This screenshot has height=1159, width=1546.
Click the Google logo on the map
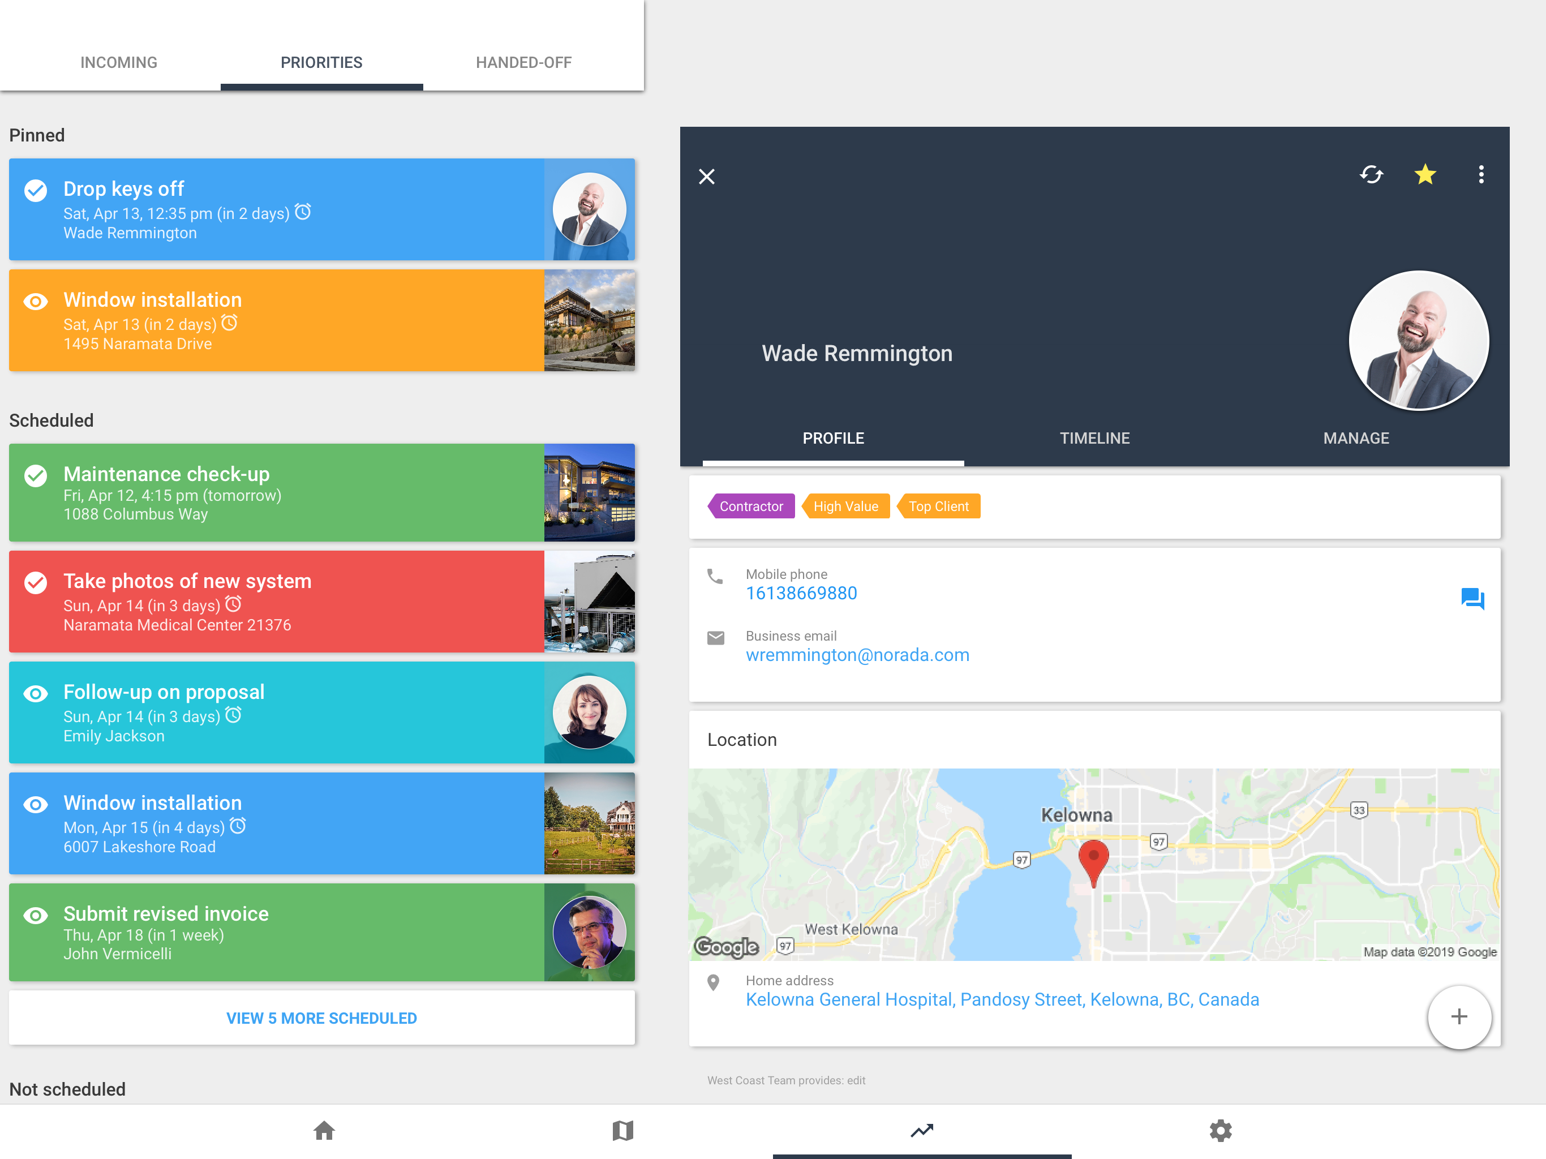point(726,946)
